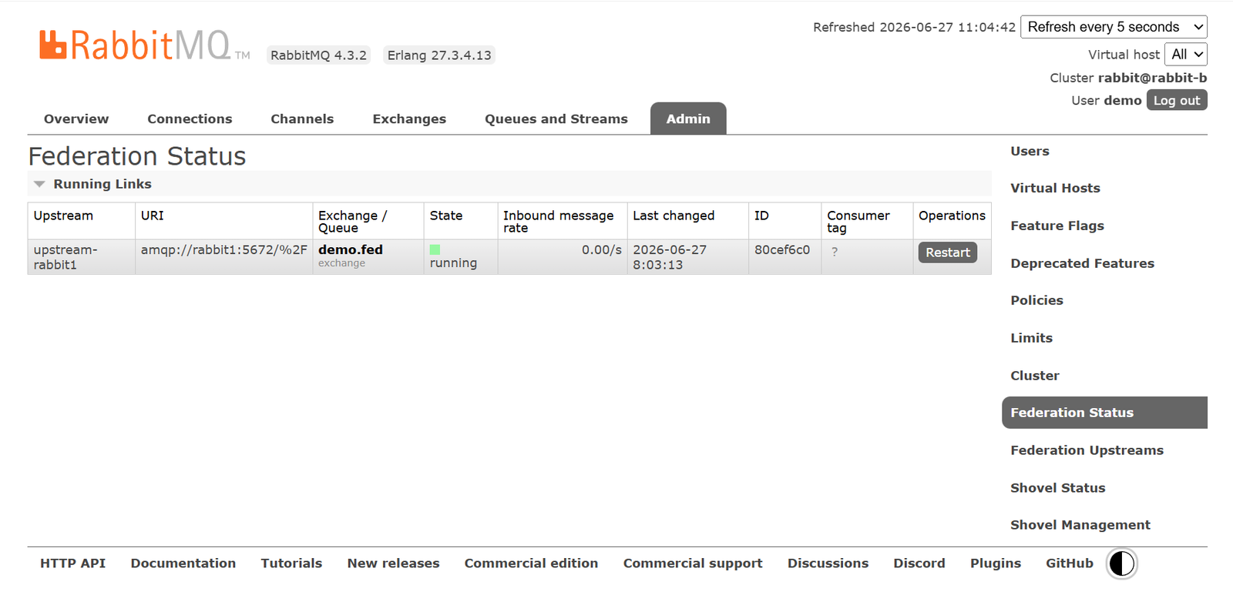Open the Commercial support footer link
Image resolution: width=1233 pixels, height=615 pixels.
click(693, 563)
